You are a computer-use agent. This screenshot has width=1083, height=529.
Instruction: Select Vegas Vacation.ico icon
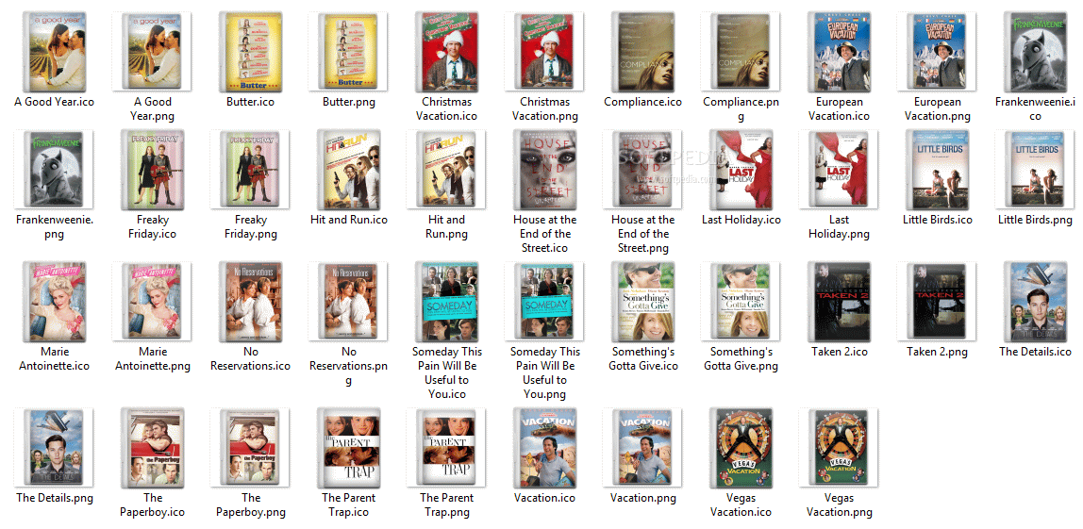741,448
